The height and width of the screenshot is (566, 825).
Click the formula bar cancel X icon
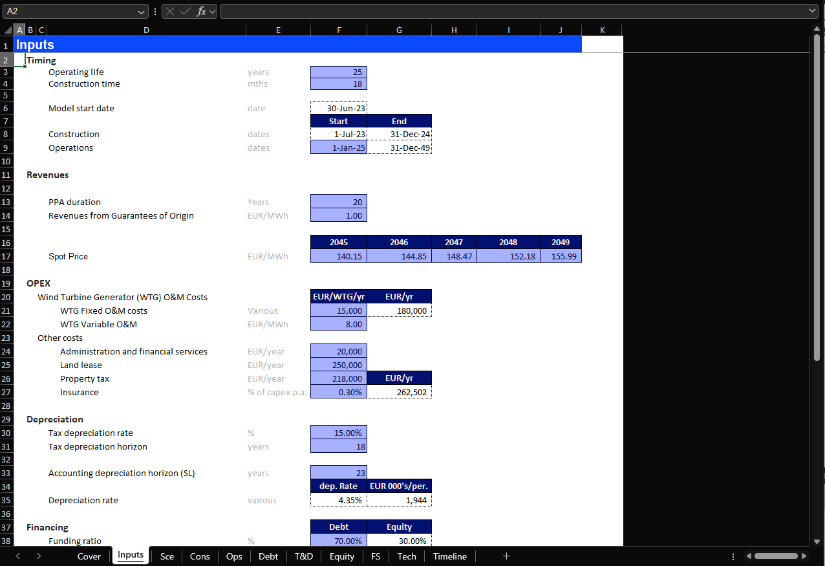click(x=171, y=12)
